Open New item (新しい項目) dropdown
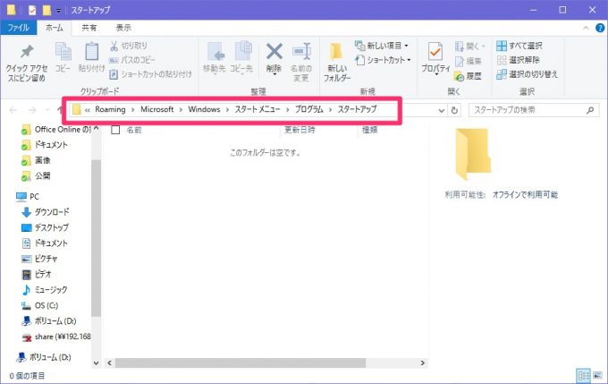The height and width of the screenshot is (384, 608). [x=382, y=46]
